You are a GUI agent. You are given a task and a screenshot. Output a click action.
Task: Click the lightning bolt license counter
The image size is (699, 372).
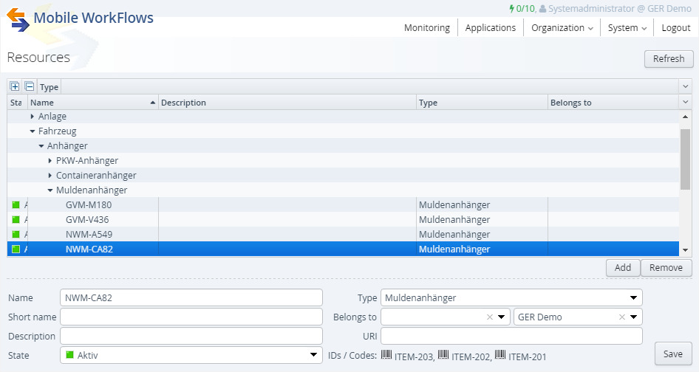(511, 9)
